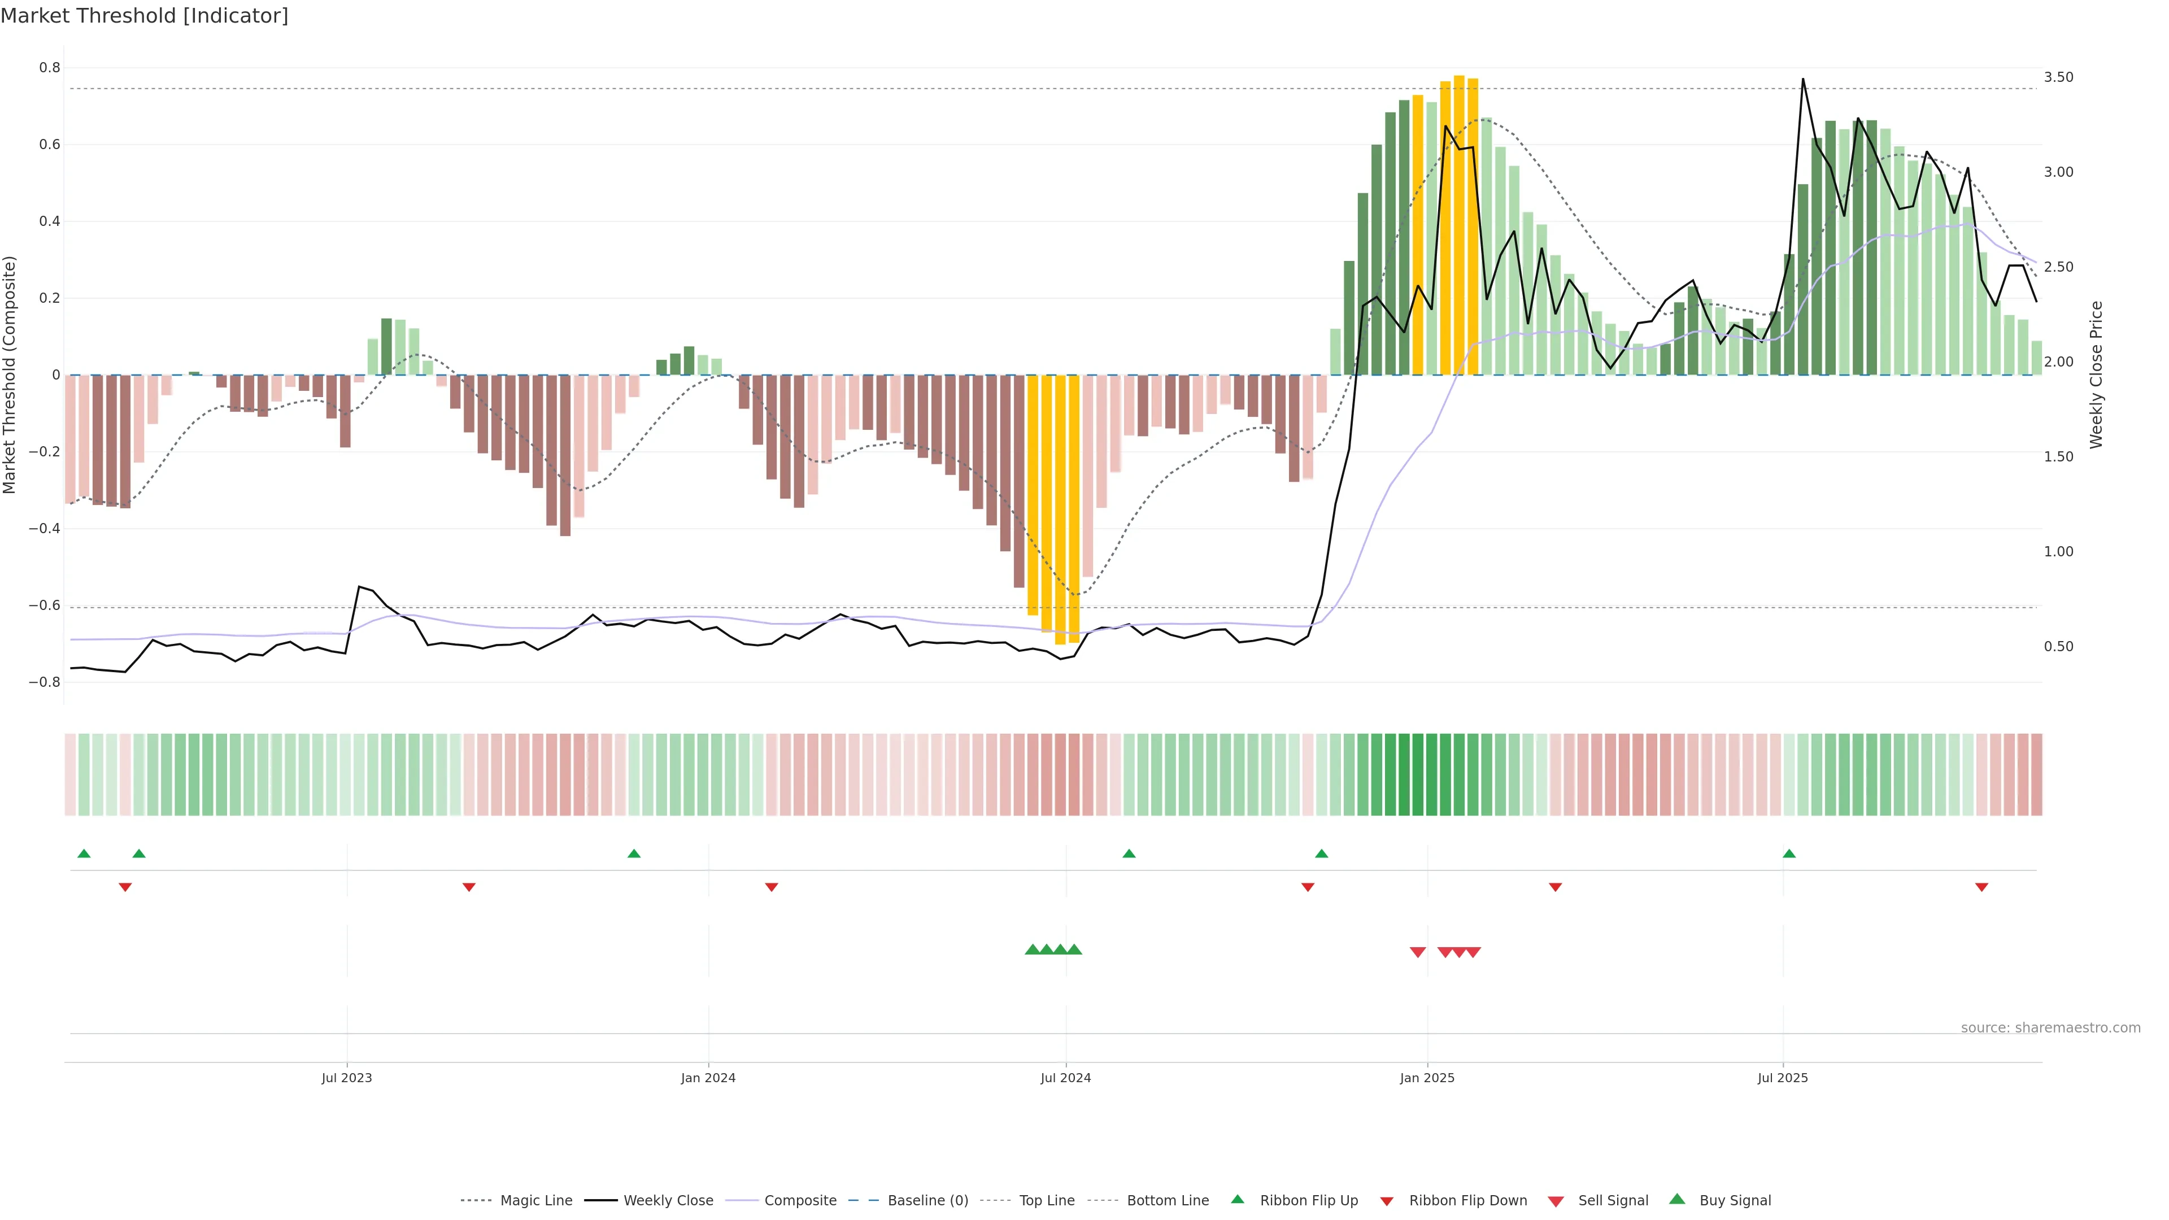Toggle the Baseline (0) legend entry
The image size is (2169, 1220).
click(928, 1201)
